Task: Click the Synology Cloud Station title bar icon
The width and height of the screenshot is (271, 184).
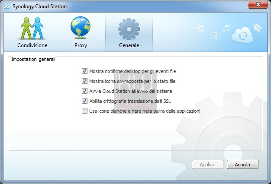Action: [7, 6]
